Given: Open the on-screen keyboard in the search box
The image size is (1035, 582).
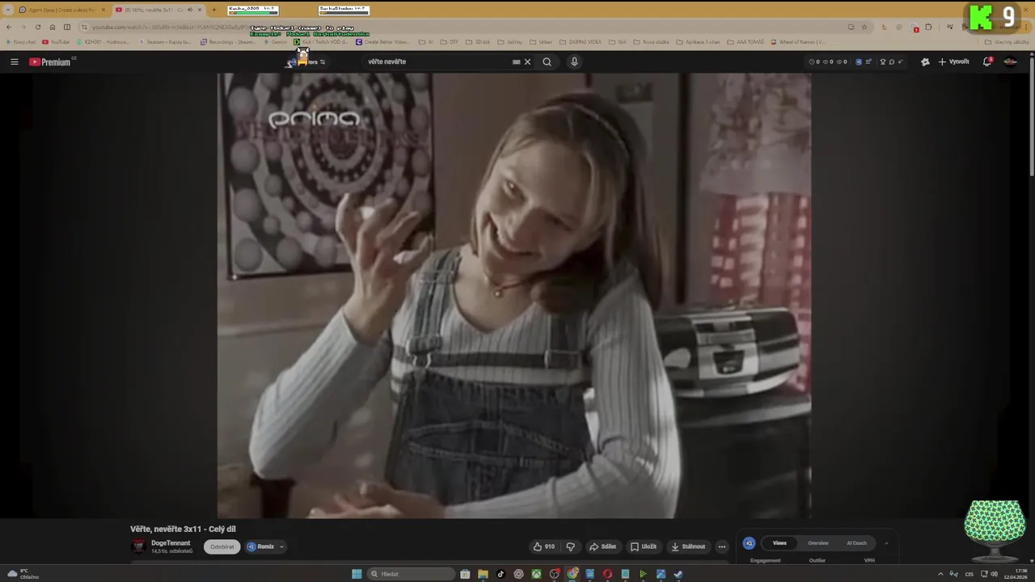Looking at the screenshot, I should point(516,61).
